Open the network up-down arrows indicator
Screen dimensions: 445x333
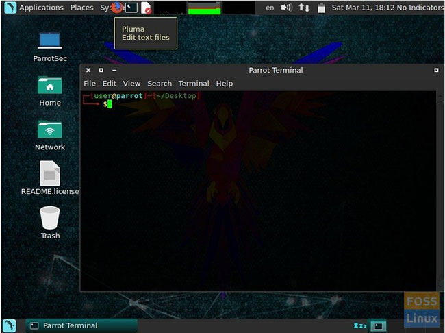(x=304, y=8)
